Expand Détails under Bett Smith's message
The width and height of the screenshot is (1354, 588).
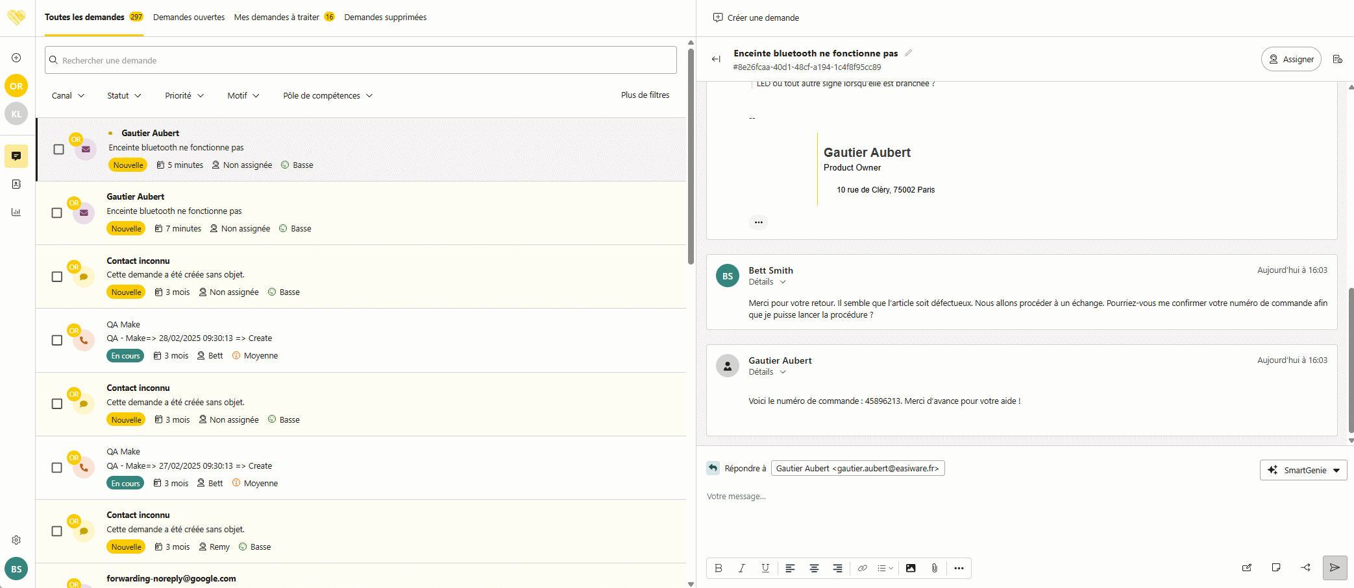pos(766,281)
